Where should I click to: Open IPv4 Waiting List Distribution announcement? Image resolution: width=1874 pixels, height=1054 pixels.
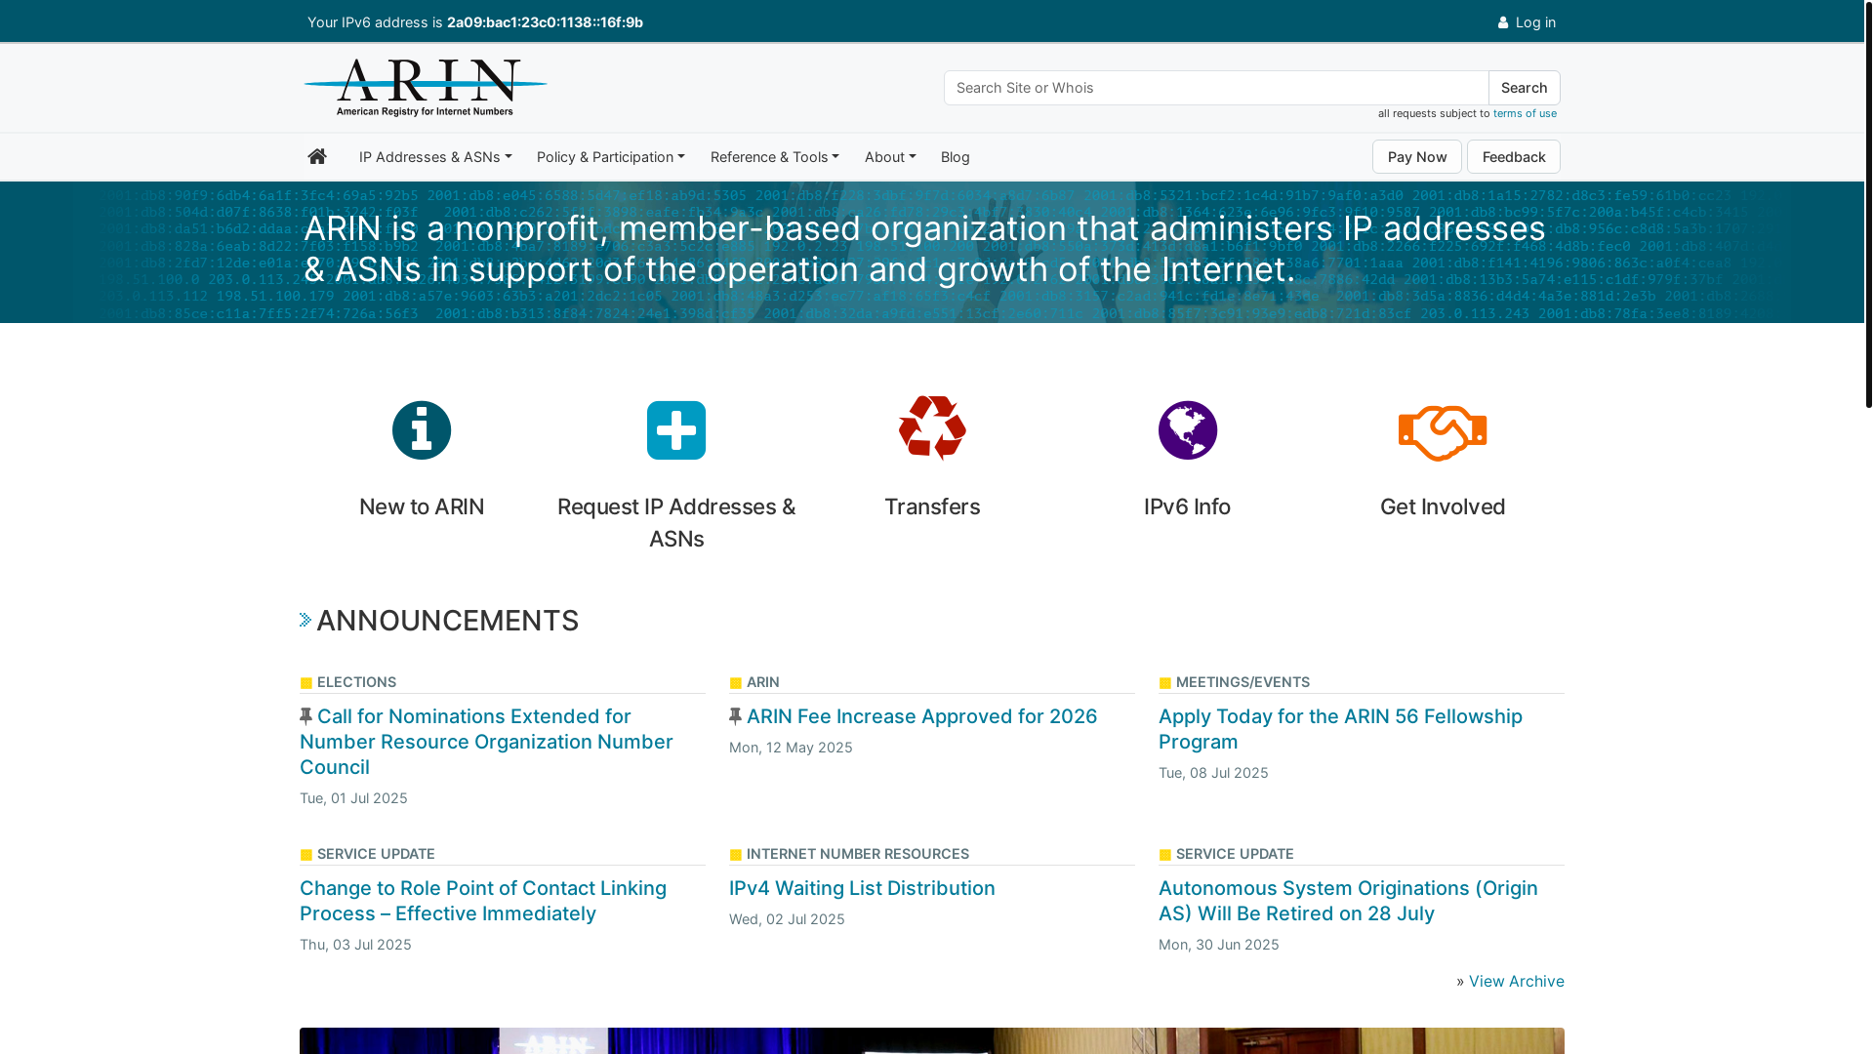click(862, 888)
